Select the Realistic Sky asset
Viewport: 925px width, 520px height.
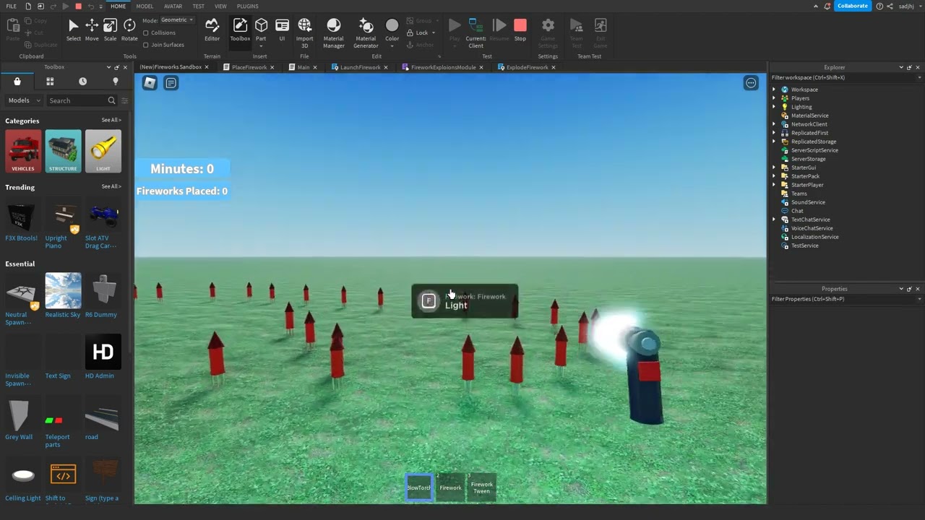(x=63, y=295)
